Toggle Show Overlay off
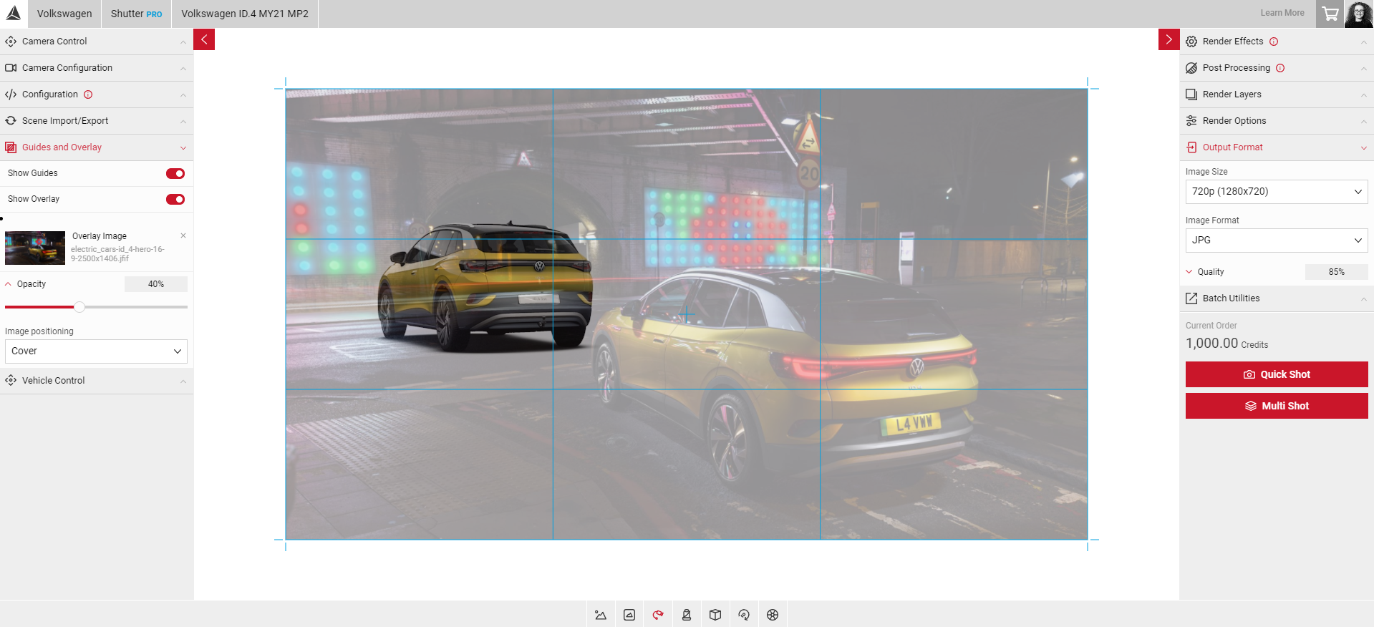The image size is (1374, 627). [x=175, y=199]
